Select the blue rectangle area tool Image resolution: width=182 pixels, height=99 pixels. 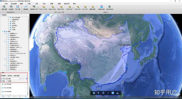point(113,93)
